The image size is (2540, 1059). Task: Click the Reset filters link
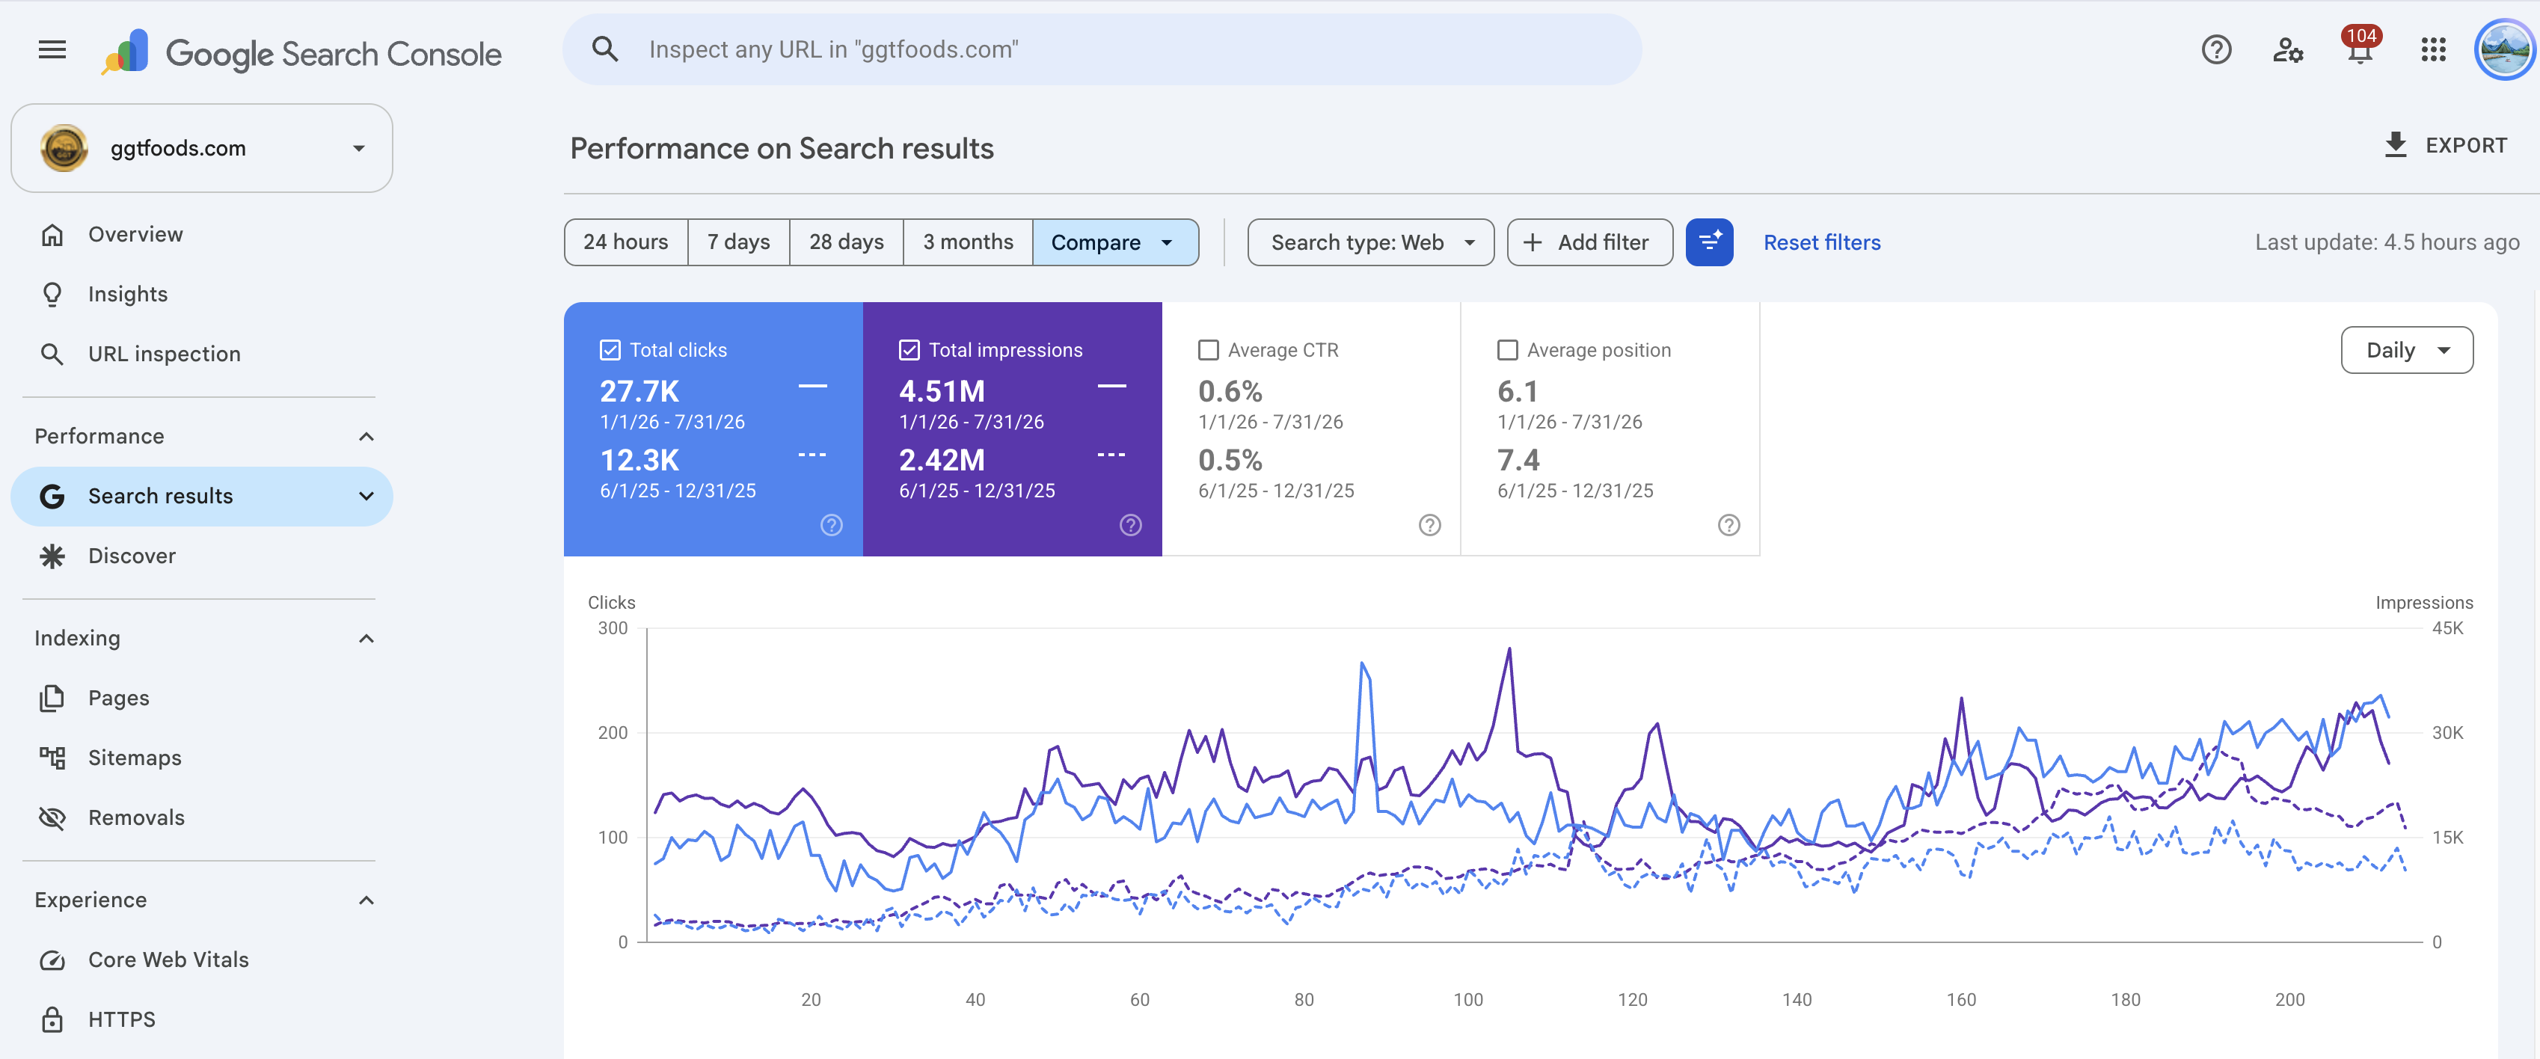pos(1821,242)
